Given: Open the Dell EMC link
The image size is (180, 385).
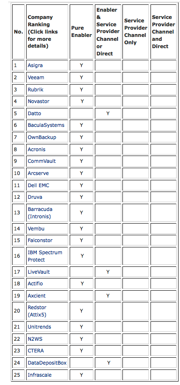Looking at the screenshot, I should tap(38, 185).
